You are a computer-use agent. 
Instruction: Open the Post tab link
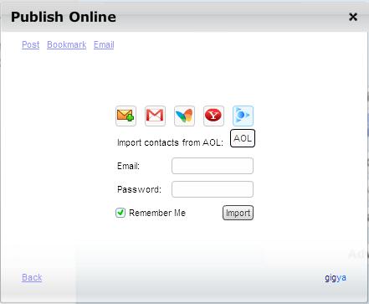(31, 44)
